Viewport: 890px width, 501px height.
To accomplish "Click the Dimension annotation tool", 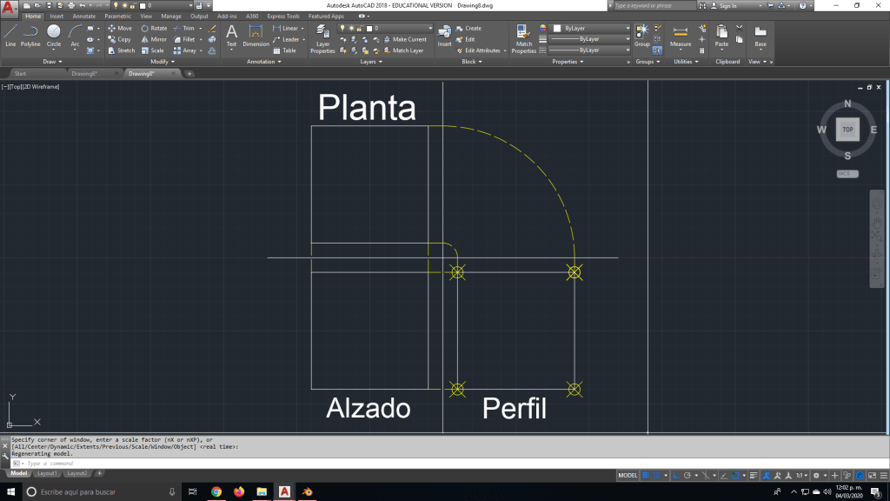I will coord(256,35).
